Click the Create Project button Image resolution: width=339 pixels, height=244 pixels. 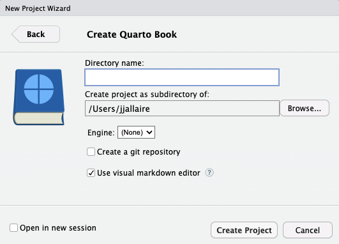pyautogui.click(x=244, y=230)
